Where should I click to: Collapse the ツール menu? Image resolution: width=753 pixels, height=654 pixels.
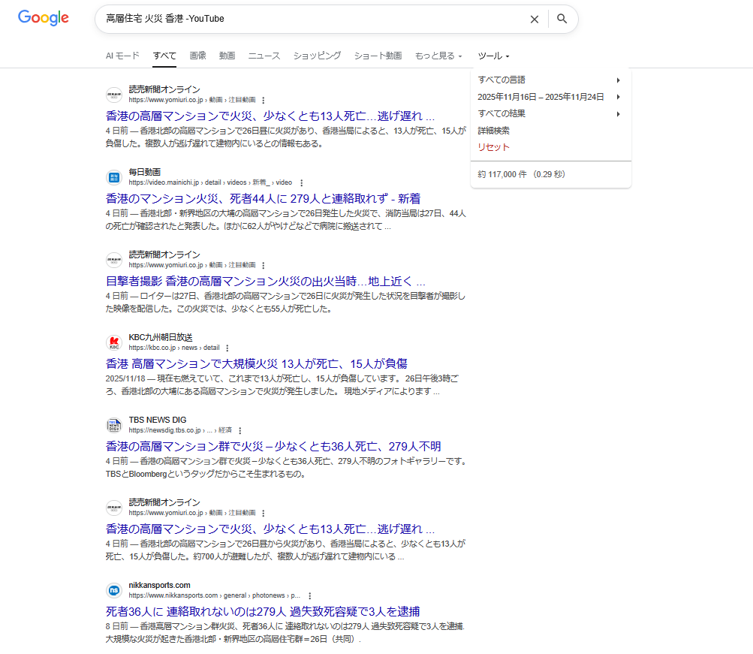493,56
